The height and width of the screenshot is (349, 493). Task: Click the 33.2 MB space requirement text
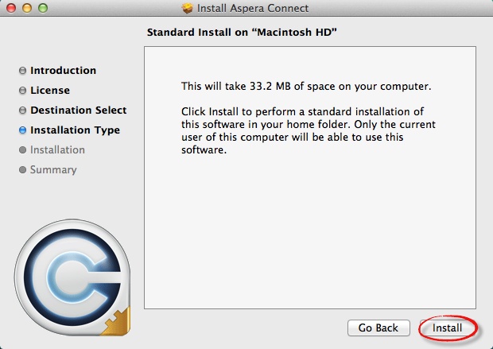[305, 86]
